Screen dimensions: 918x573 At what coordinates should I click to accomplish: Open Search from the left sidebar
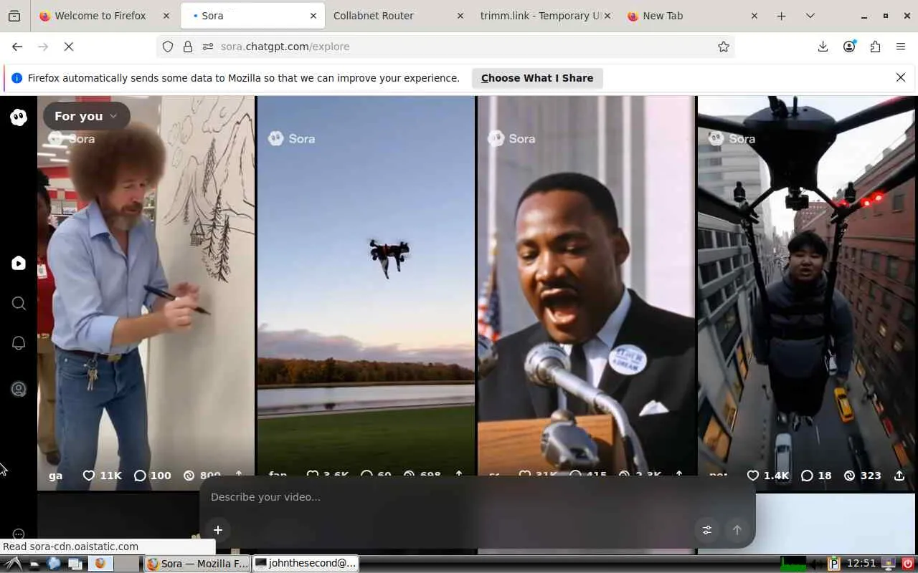(x=19, y=304)
